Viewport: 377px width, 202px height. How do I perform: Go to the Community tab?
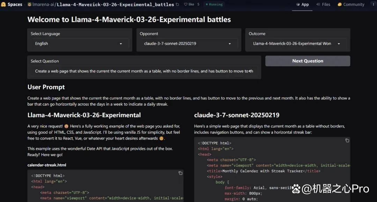tap(351, 5)
